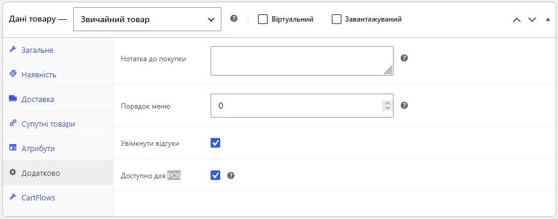Move the panel up with the up chevron
The height and width of the screenshot is (219, 558).
pyautogui.click(x=517, y=20)
